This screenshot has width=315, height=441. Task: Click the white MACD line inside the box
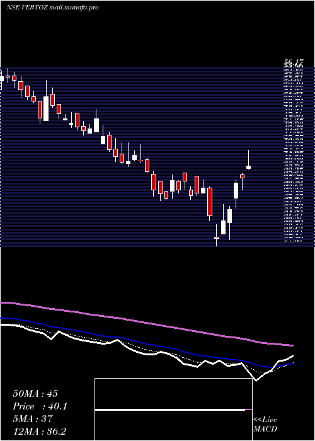[x=170, y=409]
